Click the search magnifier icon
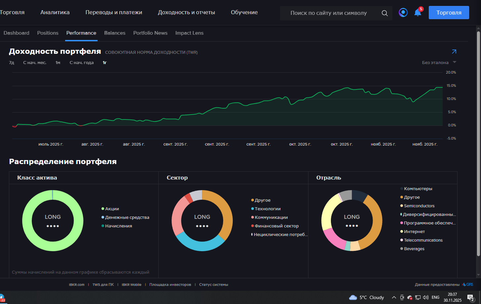 pos(384,13)
